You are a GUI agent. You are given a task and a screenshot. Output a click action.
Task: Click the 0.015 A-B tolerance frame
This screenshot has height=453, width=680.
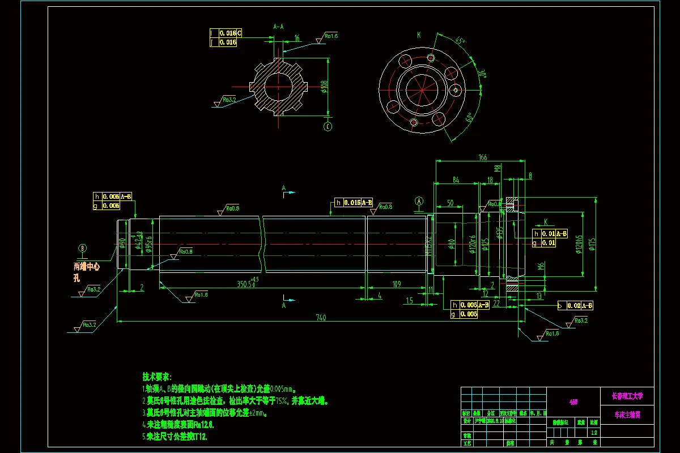point(354,202)
